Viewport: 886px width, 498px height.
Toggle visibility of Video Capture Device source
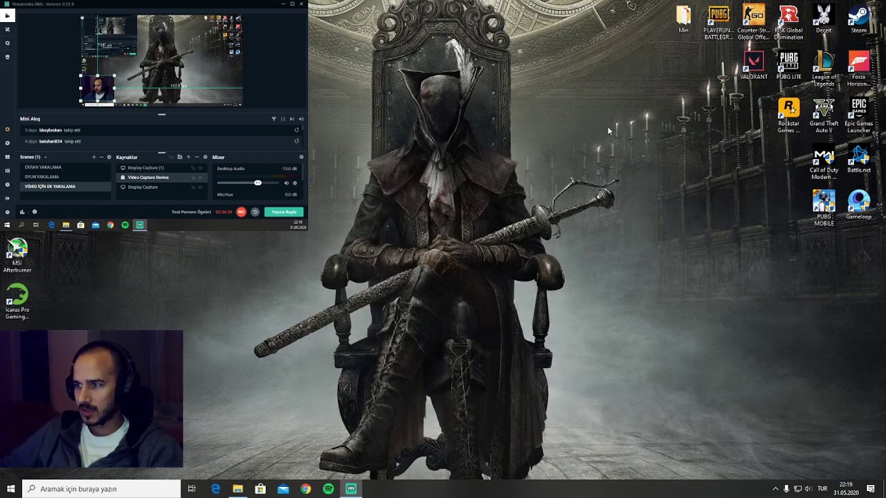pos(201,178)
